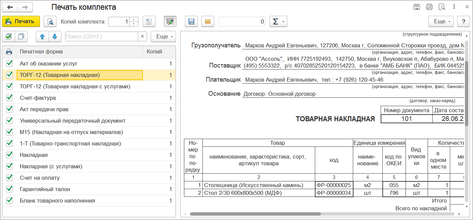Expand the sum Σ dropdown
The height and width of the screenshot is (220, 473).
click(278, 21)
